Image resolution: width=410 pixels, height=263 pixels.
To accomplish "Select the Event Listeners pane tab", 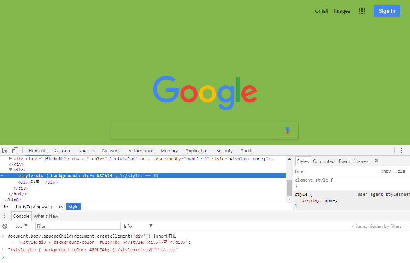I will [354, 161].
